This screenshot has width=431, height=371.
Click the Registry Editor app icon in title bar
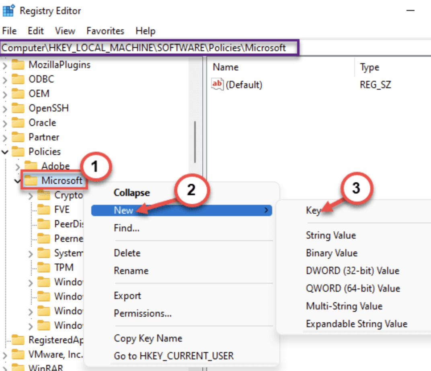tap(9, 10)
